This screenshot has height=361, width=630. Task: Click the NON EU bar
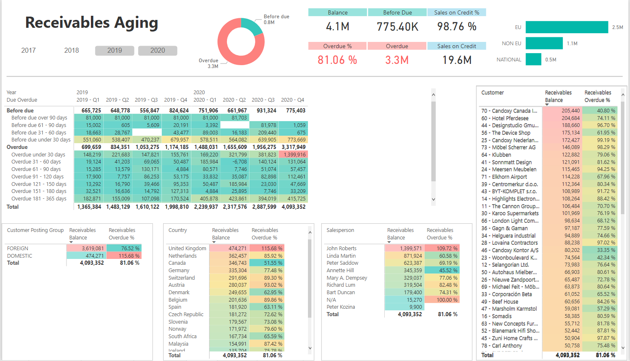point(544,43)
